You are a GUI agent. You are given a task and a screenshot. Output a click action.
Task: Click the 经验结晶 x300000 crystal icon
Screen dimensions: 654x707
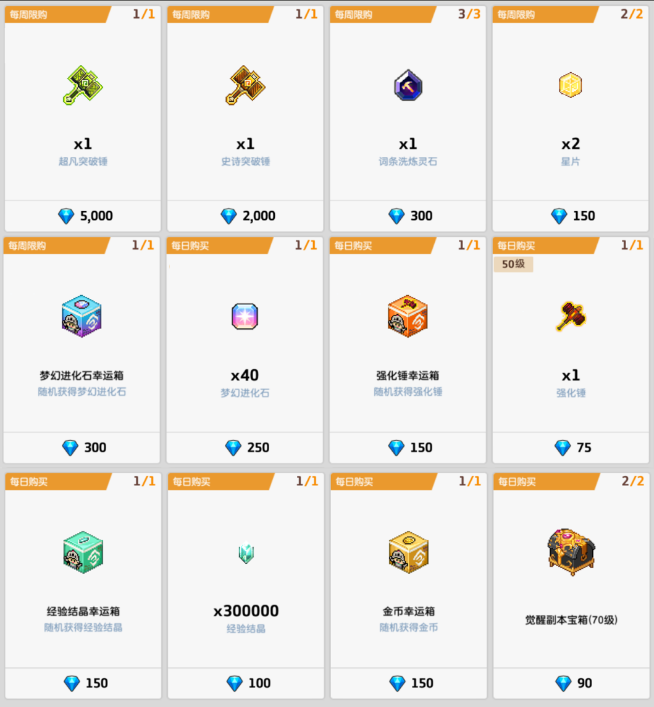coord(246,553)
